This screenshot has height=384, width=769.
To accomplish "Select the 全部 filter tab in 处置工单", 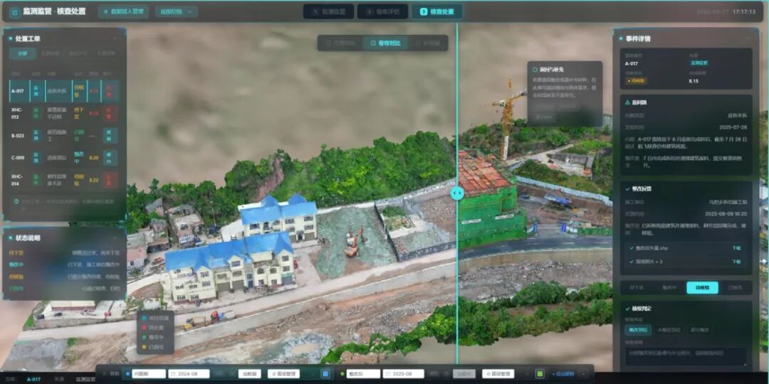I will (x=23, y=54).
